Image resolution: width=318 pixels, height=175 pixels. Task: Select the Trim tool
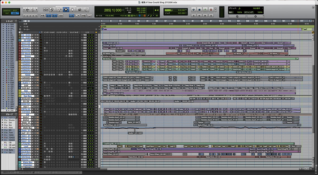pyautogui.click(x=59, y=9)
